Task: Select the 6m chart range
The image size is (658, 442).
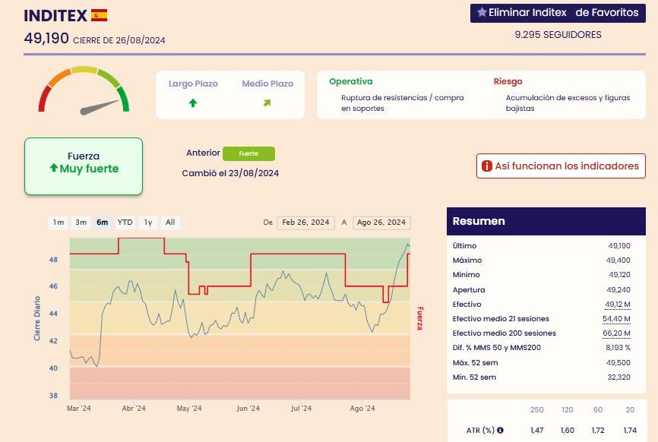Action: 103,223
